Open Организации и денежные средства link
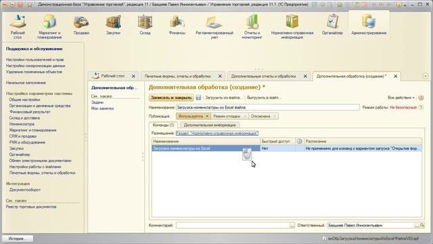This screenshot has height=244, width=433. point(40,106)
